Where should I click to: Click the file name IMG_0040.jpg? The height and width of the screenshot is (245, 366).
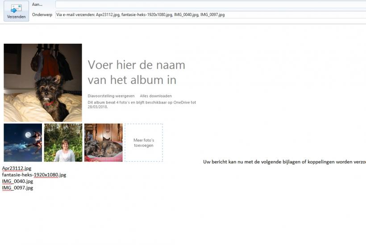click(17, 181)
